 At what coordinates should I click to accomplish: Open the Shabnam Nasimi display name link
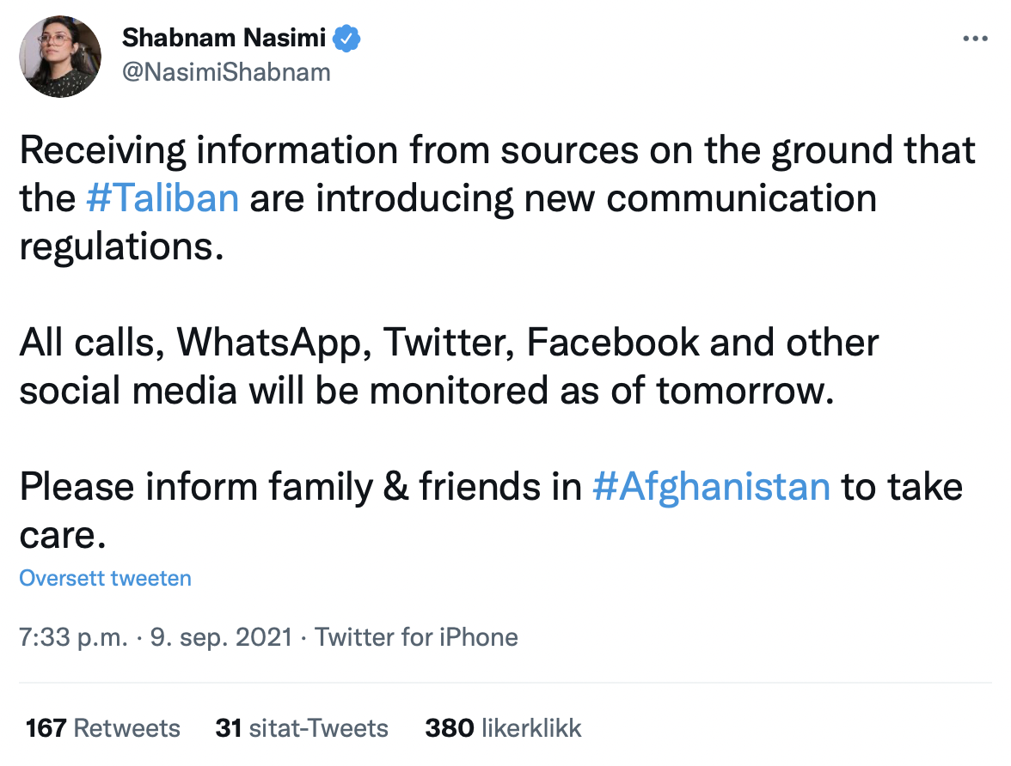(x=225, y=38)
